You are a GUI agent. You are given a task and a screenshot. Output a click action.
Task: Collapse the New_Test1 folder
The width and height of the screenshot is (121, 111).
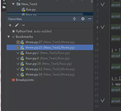(x=13, y=4)
